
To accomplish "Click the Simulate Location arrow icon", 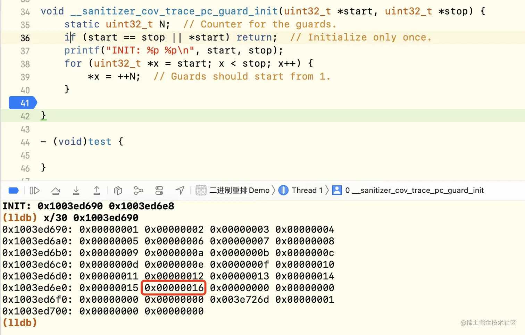I will pos(180,190).
